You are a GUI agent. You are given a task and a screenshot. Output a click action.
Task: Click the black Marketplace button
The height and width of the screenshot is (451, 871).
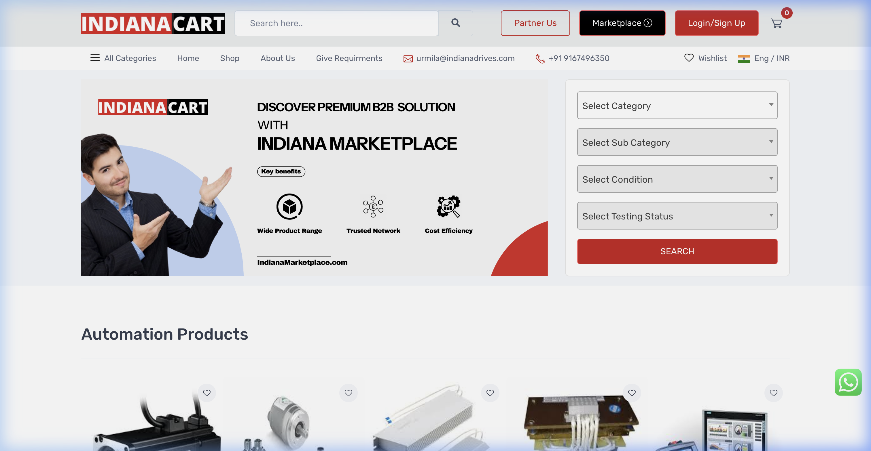pos(622,23)
